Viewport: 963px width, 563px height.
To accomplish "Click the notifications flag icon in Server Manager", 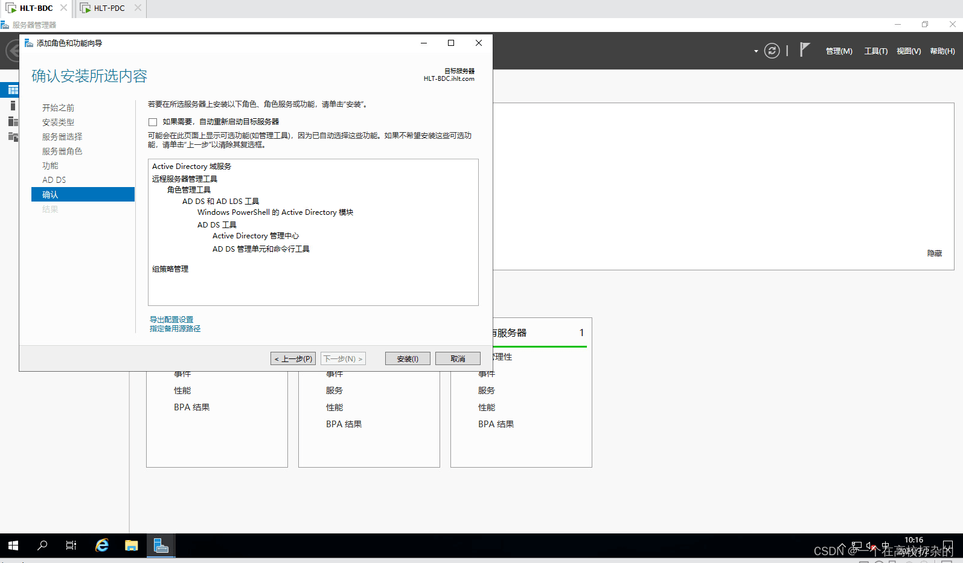I will (x=804, y=49).
